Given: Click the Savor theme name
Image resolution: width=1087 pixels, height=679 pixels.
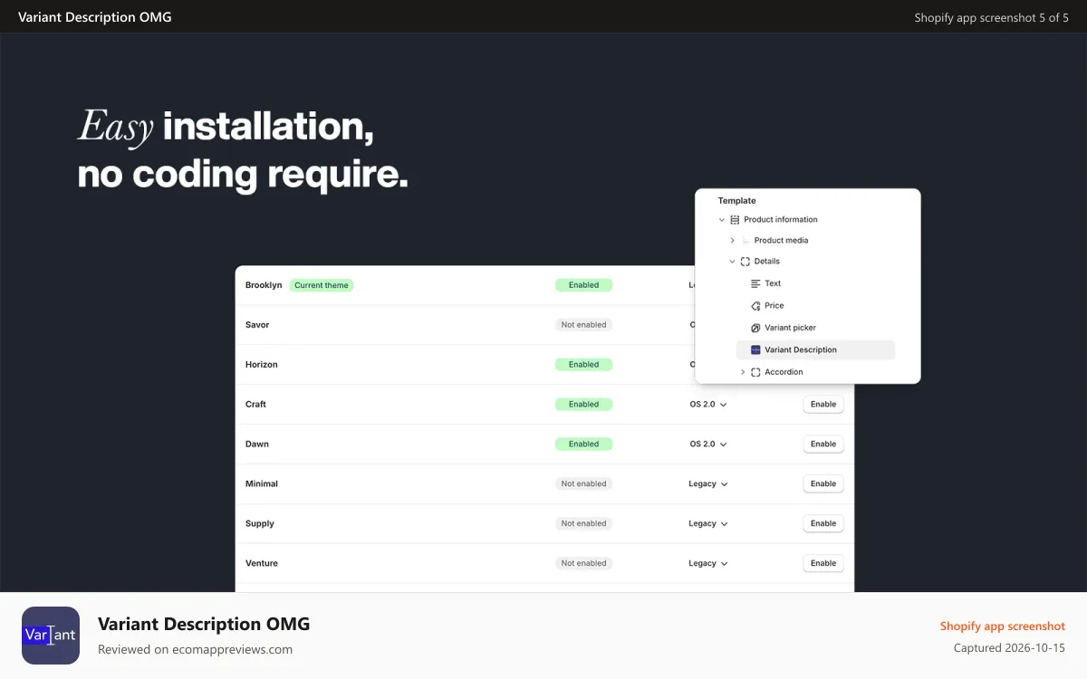Looking at the screenshot, I should coord(257,325).
